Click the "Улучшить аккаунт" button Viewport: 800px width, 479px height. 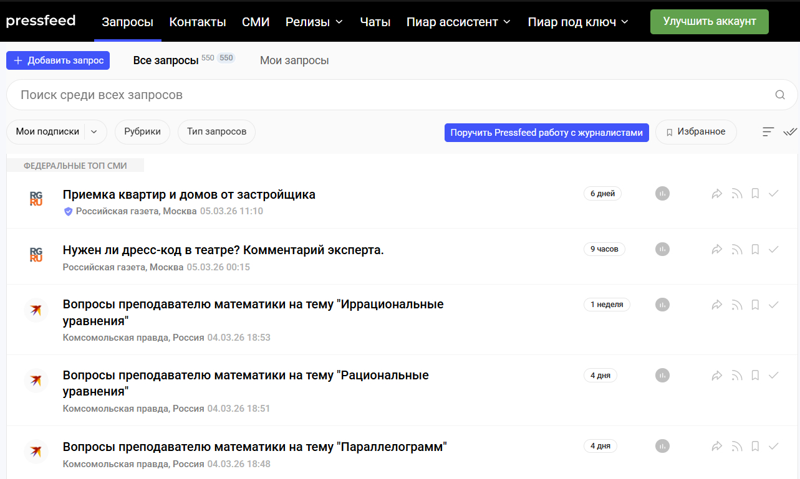pyautogui.click(x=710, y=22)
